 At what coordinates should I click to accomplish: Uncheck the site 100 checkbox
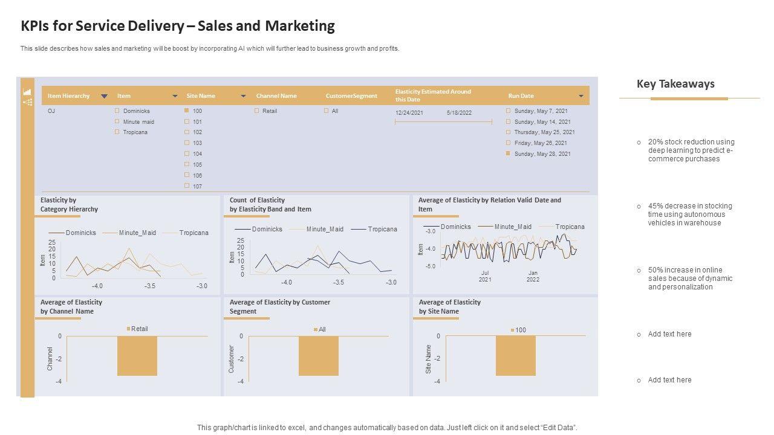point(187,111)
